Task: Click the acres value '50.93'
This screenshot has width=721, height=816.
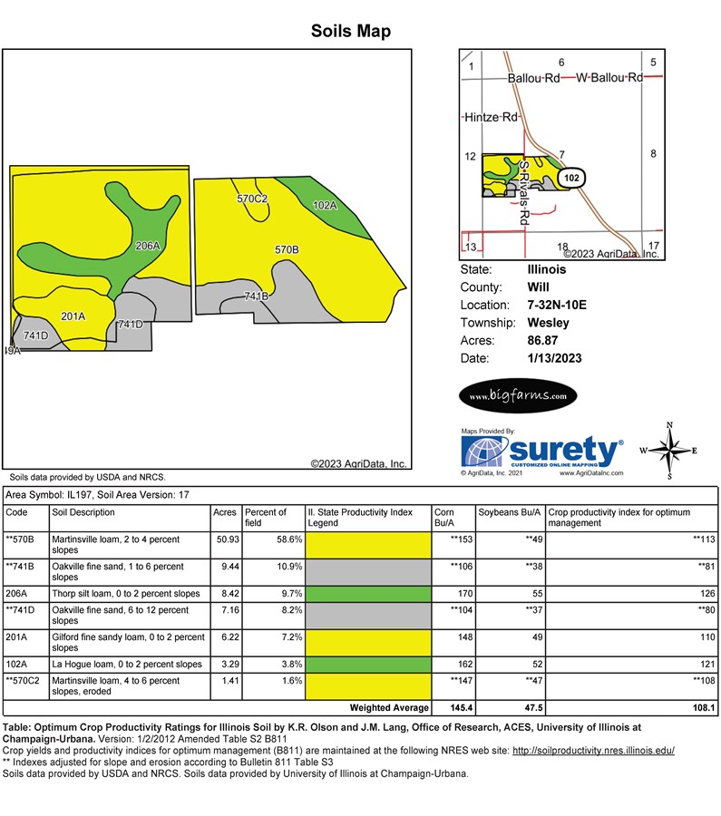Action: (x=228, y=539)
